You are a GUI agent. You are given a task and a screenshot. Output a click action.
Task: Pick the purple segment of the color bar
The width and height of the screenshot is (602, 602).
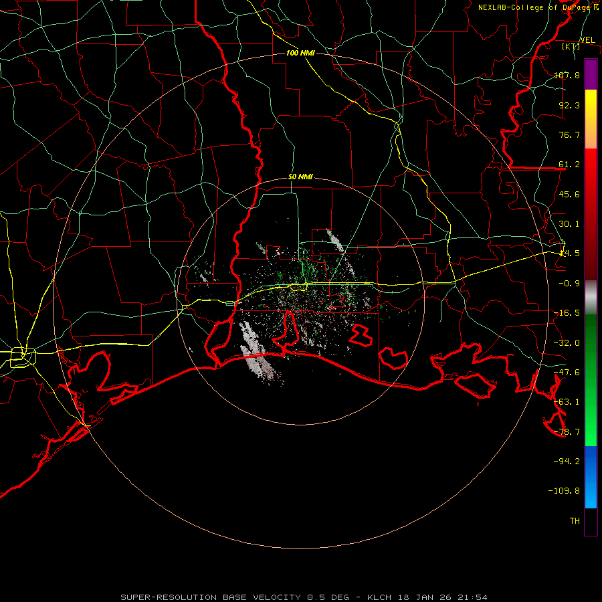coord(591,74)
